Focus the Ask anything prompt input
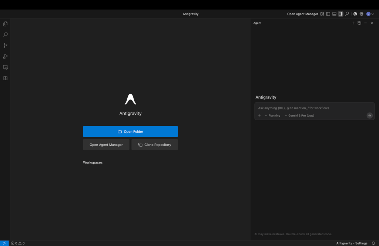This screenshot has width=379, height=246. [x=314, y=108]
